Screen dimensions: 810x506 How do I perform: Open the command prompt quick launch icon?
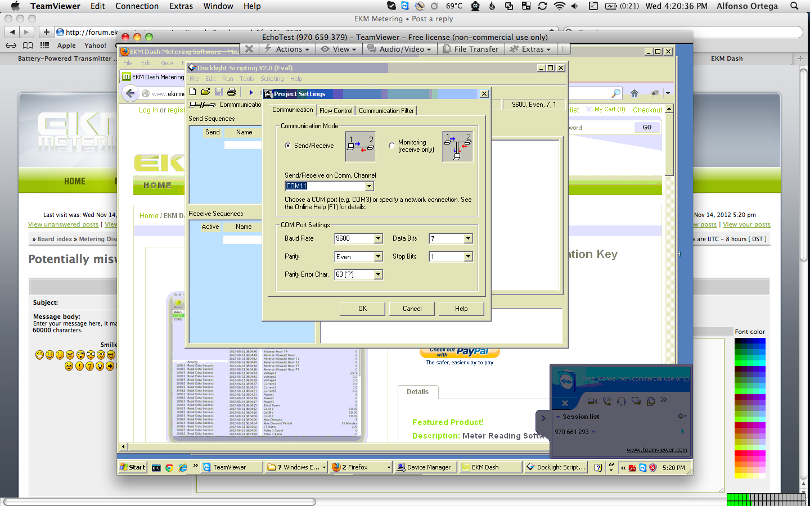[156, 467]
